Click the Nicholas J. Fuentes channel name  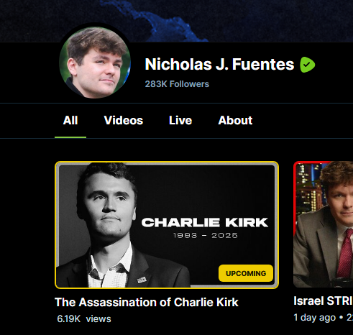(x=219, y=64)
